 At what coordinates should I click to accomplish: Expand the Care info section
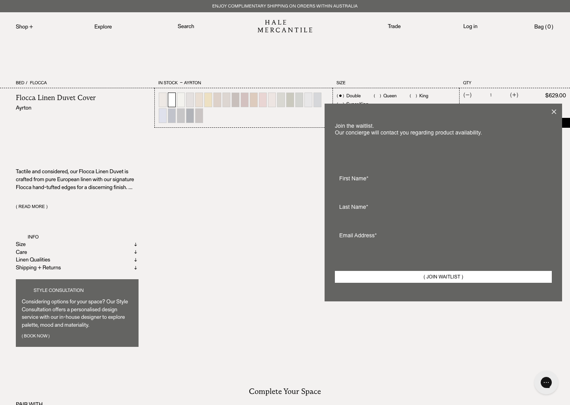pos(76,252)
